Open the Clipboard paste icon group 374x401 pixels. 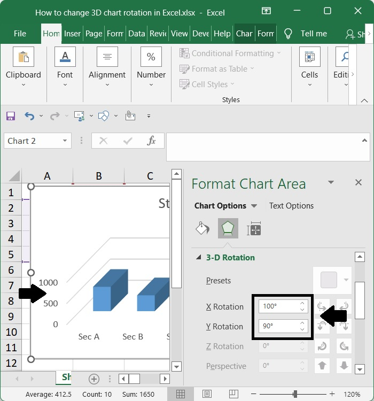24,57
